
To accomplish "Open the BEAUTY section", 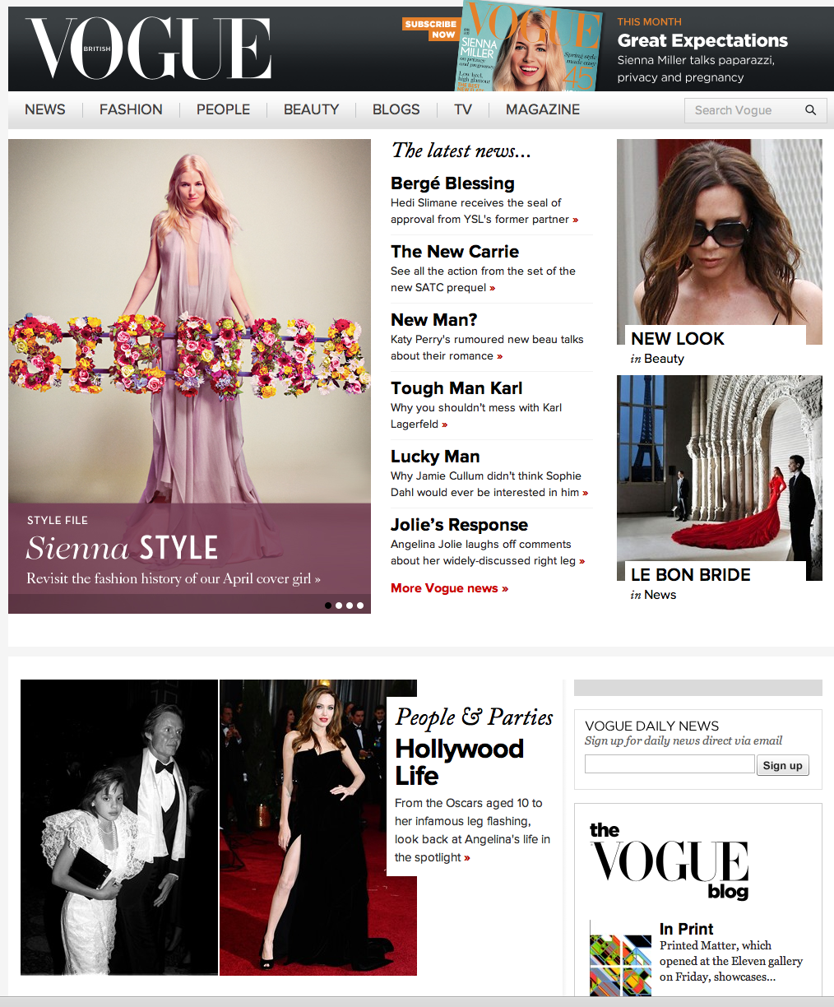I will pyautogui.click(x=311, y=109).
